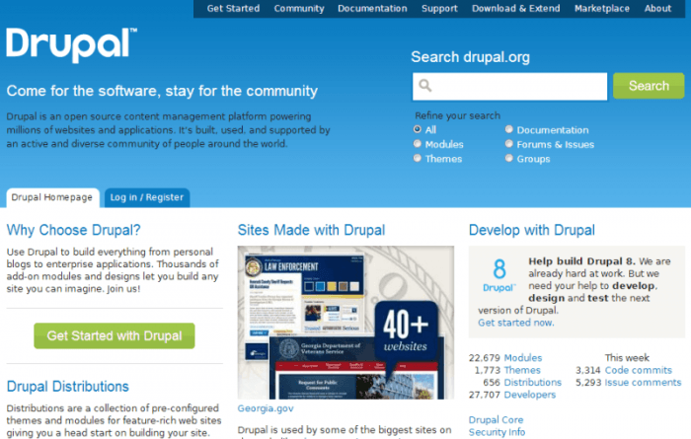Focus the Search drupal.org text field
Screen dimensions: 691x439
point(510,86)
